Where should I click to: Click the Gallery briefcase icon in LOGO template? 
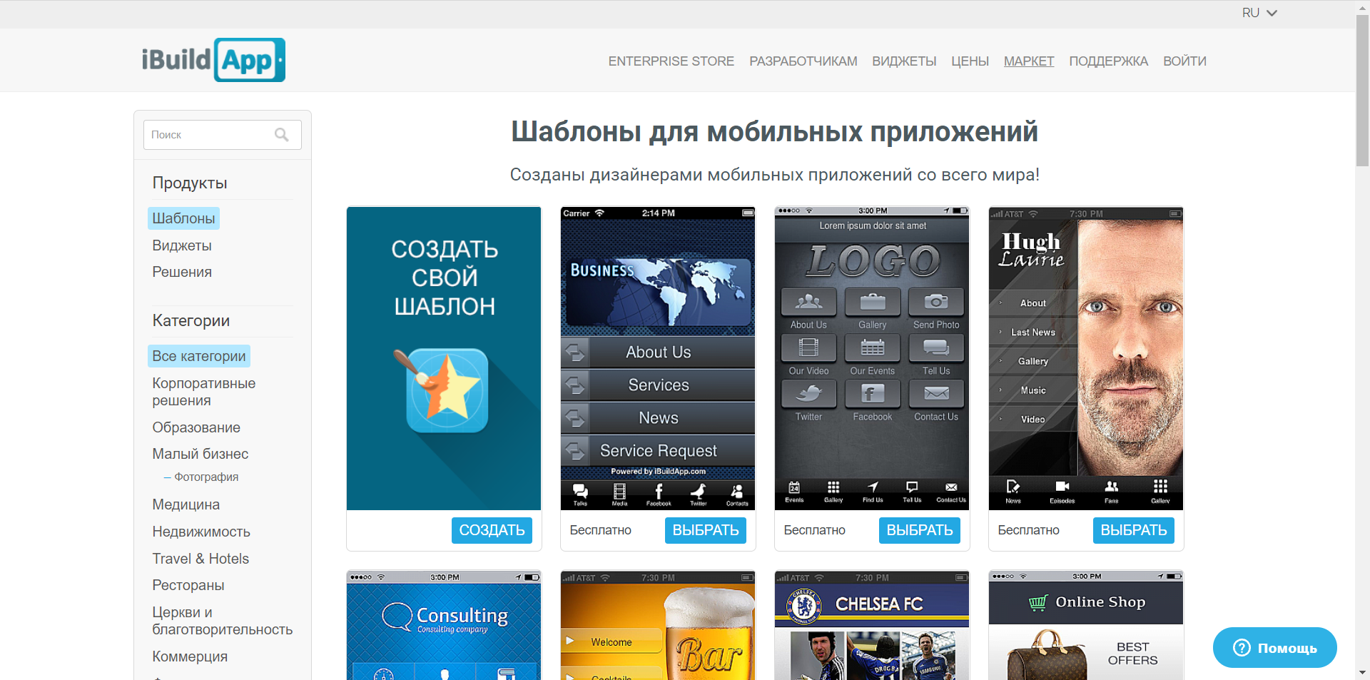(872, 302)
